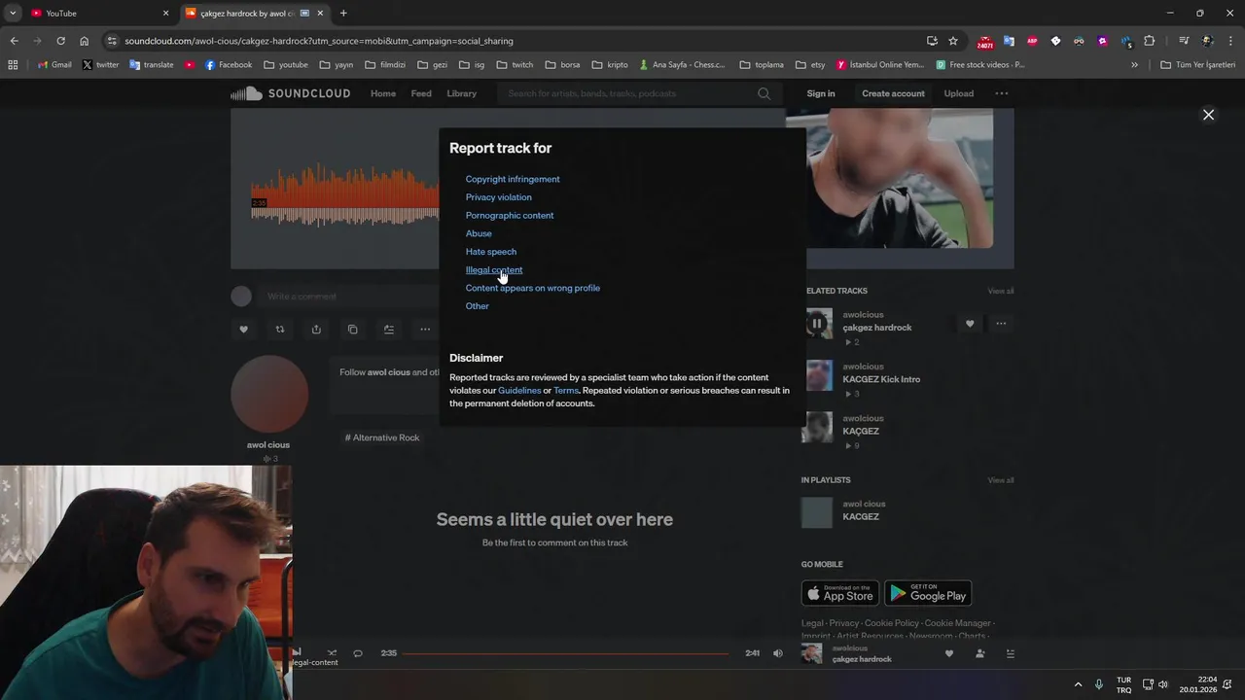The width and height of the screenshot is (1245, 700).
Task: Open the twitch bookmarks folder
Action: [x=515, y=65]
